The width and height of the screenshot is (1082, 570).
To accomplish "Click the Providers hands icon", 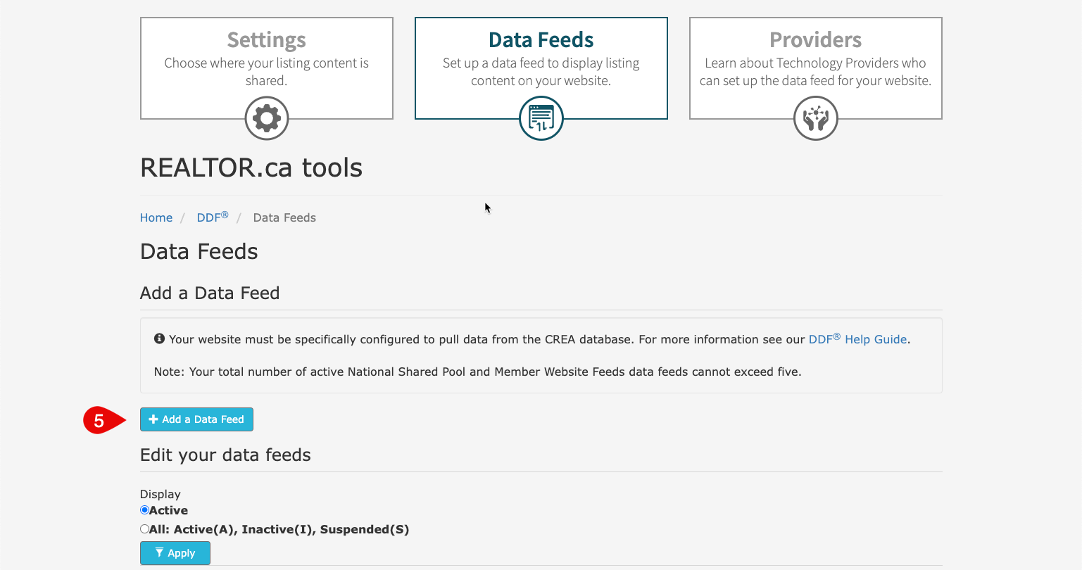I will click(816, 118).
